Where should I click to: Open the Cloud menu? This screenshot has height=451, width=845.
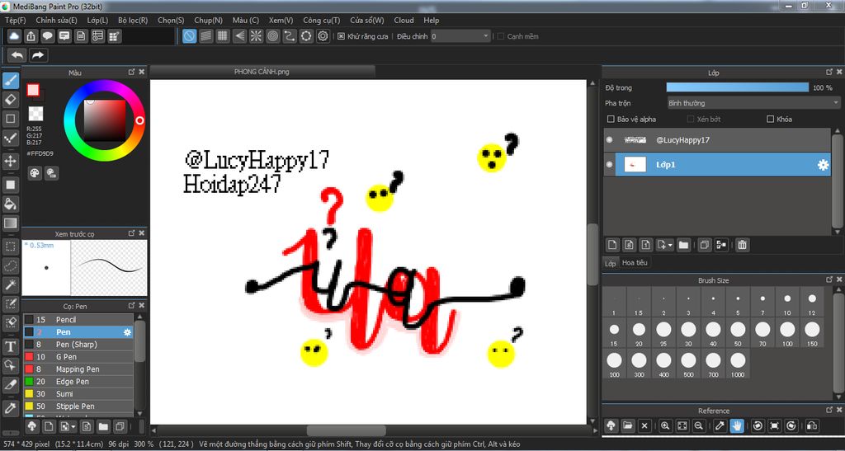coord(404,20)
